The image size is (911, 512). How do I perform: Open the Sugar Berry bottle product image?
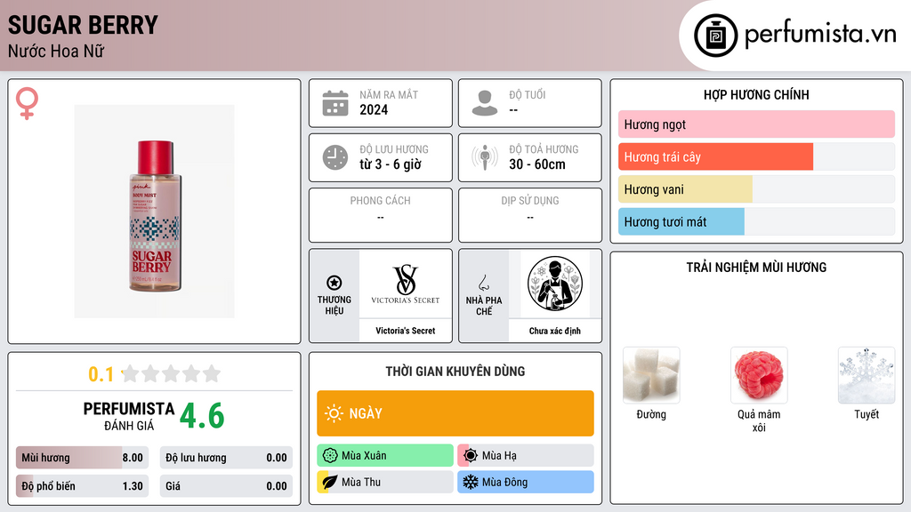click(x=155, y=212)
